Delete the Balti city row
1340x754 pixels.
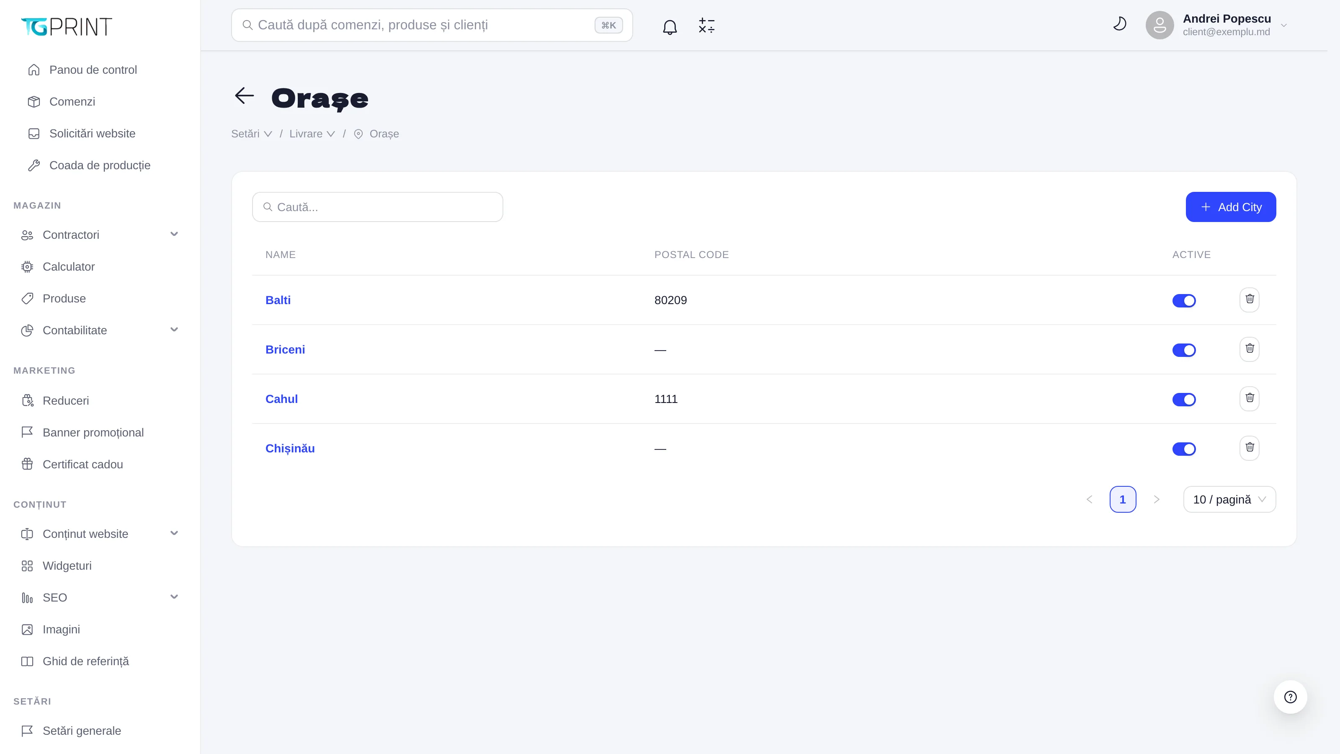click(1250, 300)
